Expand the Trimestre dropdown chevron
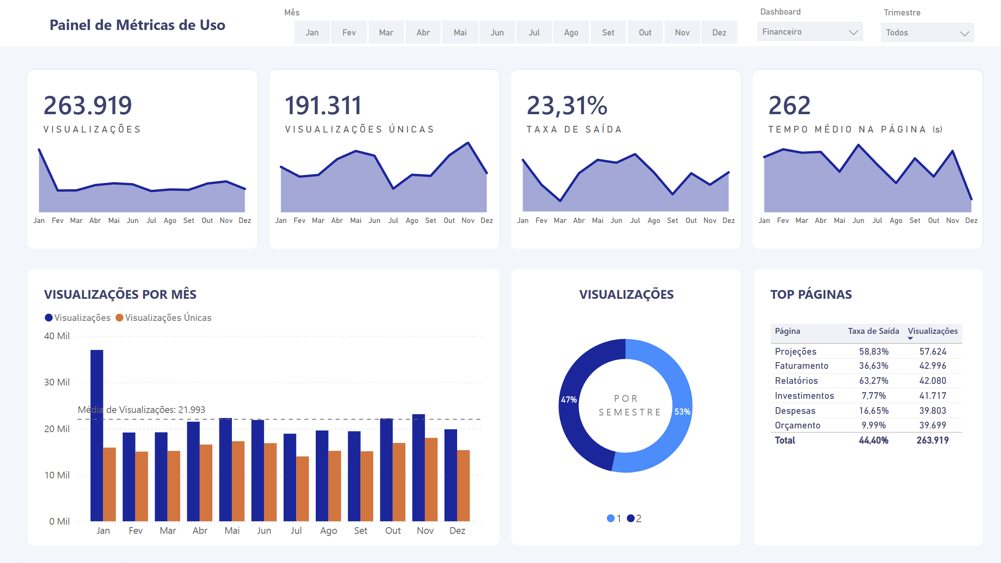This screenshot has width=1001, height=563. (964, 33)
